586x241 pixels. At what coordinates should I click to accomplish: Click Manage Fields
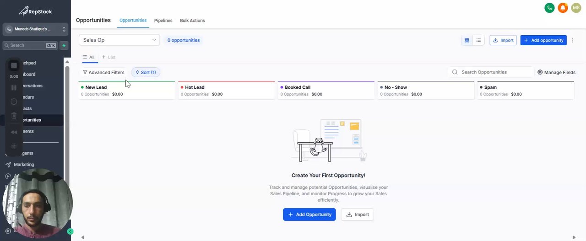[556, 72]
